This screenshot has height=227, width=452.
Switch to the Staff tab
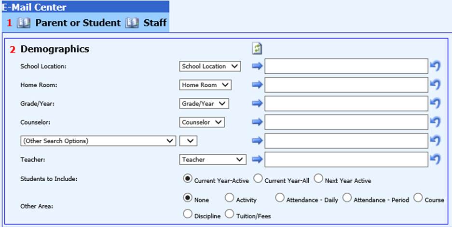point(155,23)
